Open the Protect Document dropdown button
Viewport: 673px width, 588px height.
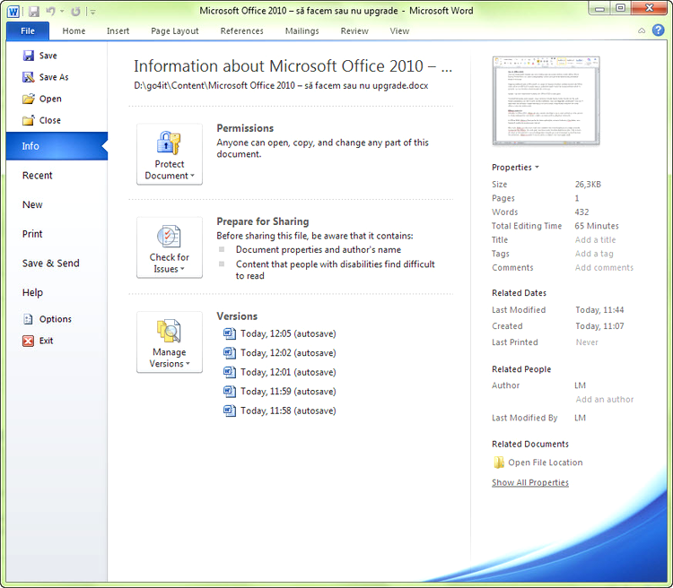[x=170, y=154]
